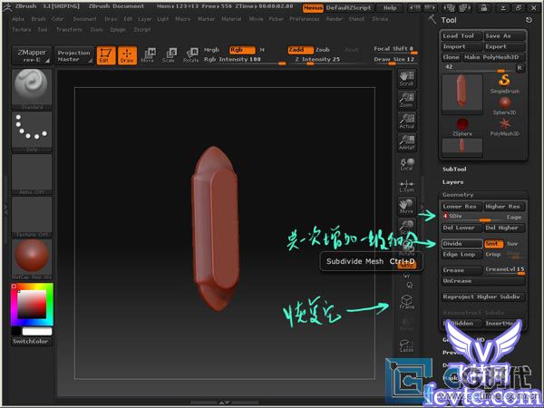
Task: Click the current tool large thumbnail
Action: [462, 93]
